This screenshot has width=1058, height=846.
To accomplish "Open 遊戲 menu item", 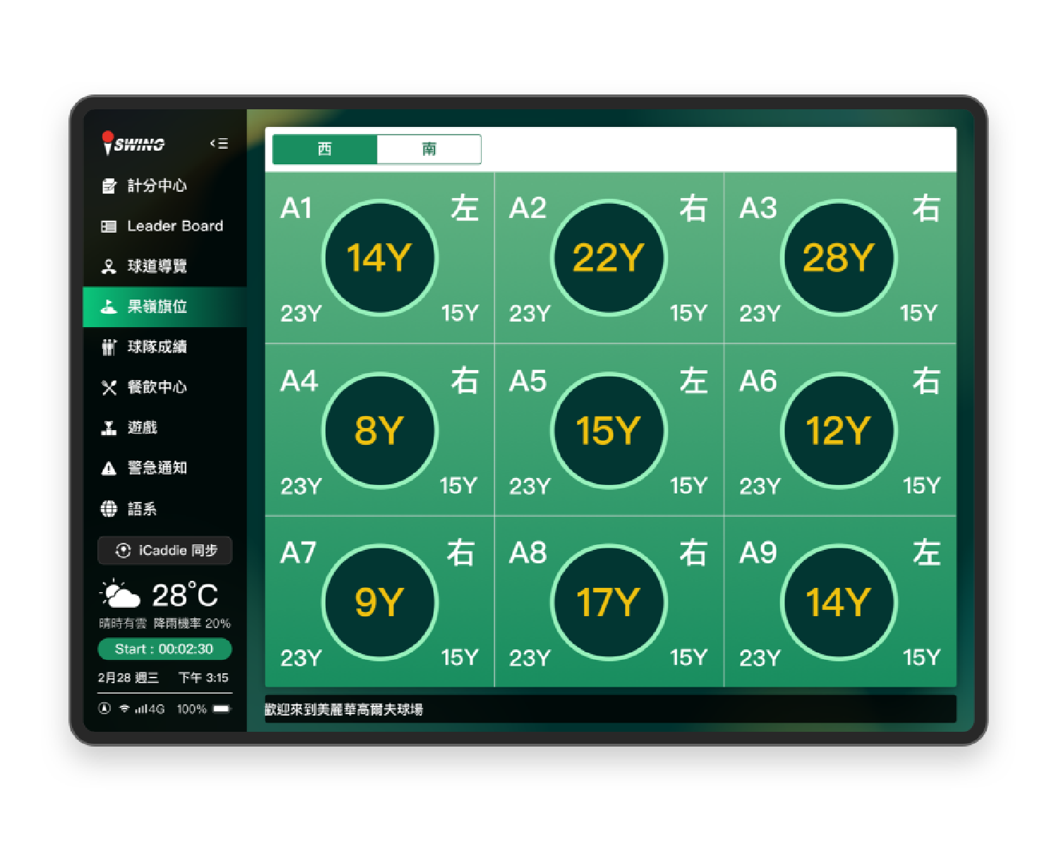I will pos(165,428).
